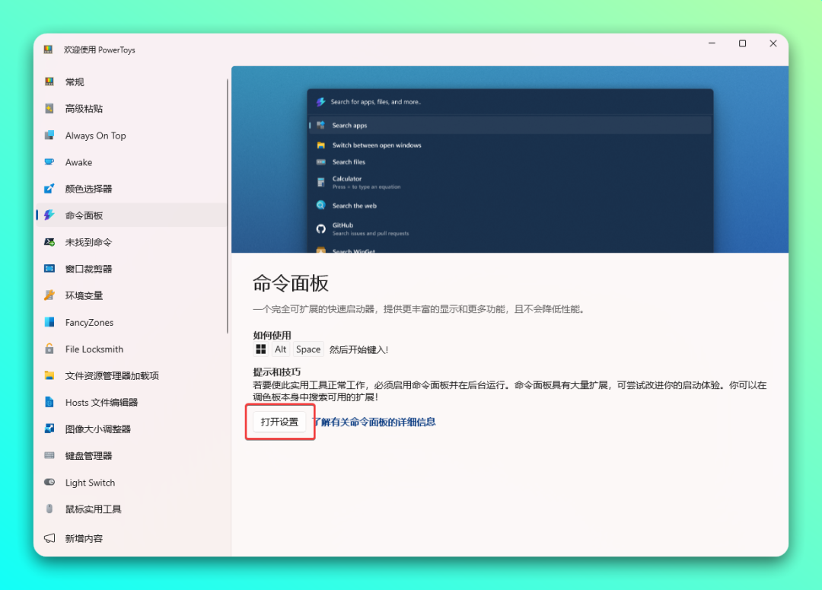Select 未找到命令 in the sidebar
Screen dimensions: 822x590
click(88, 242)
